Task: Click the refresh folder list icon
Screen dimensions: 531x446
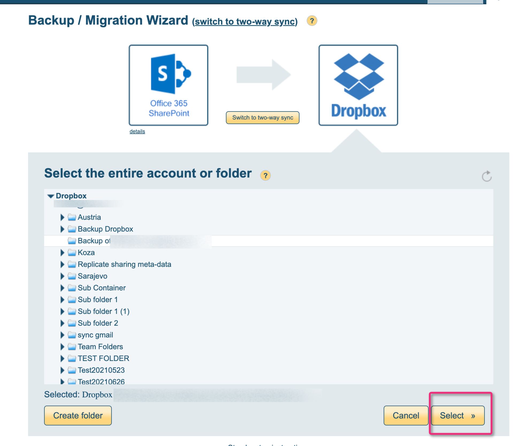Action: click(x=487, y=176)
